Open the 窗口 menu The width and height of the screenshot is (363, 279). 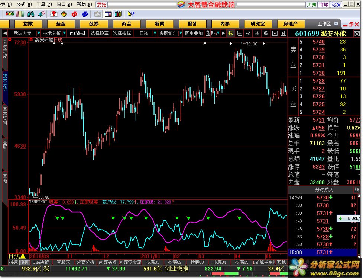64,4
